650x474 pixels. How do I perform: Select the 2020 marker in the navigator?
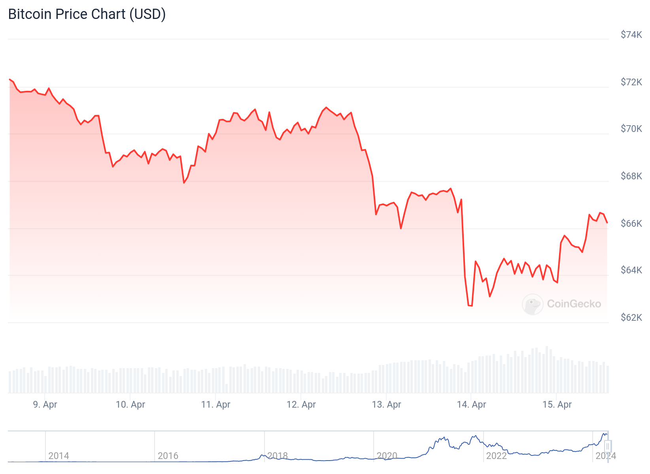(387, 456)
